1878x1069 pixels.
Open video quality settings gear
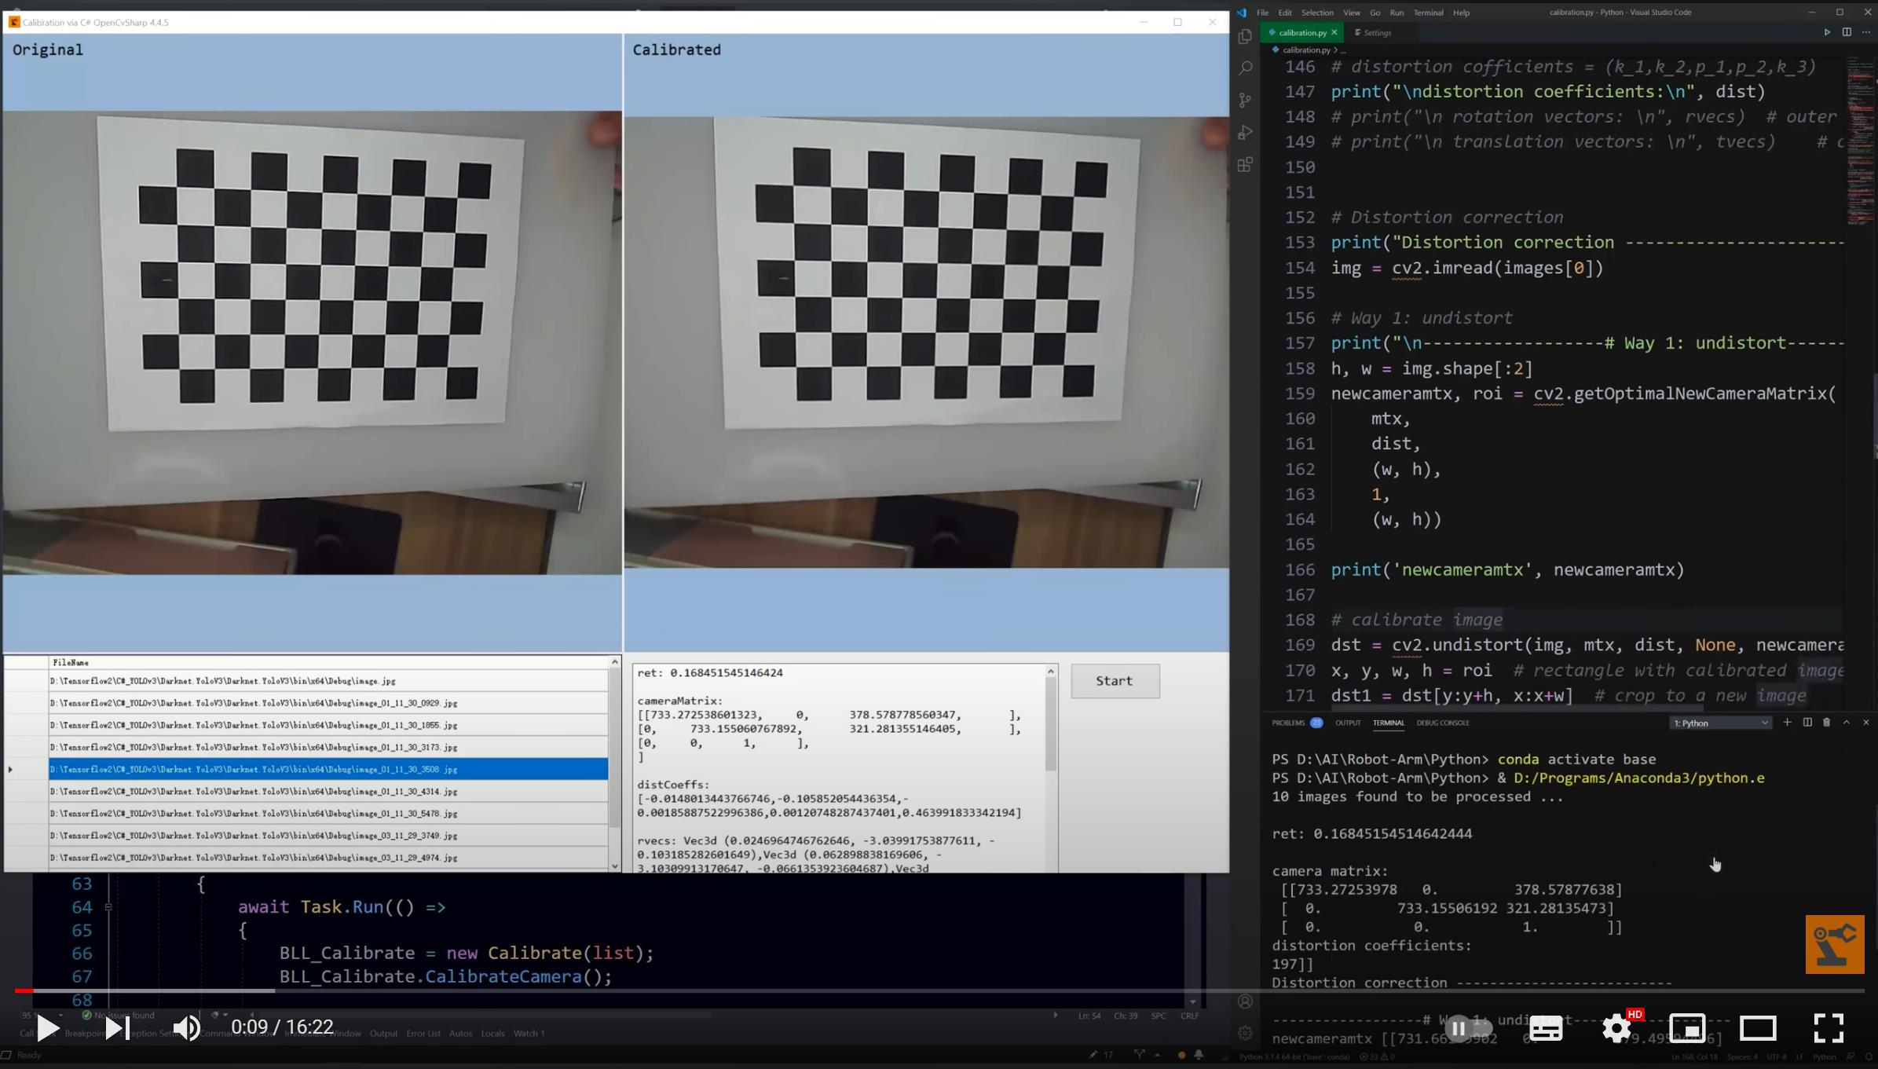1616,1028
